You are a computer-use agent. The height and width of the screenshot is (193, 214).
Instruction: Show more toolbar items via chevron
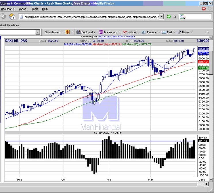(x=208, y=32)
